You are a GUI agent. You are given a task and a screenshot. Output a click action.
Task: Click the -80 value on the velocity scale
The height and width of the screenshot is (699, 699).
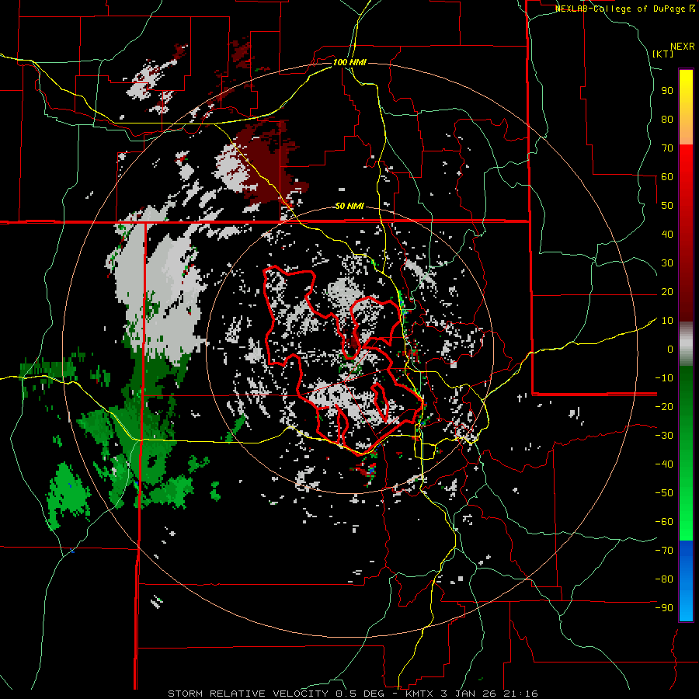(664, 579)
